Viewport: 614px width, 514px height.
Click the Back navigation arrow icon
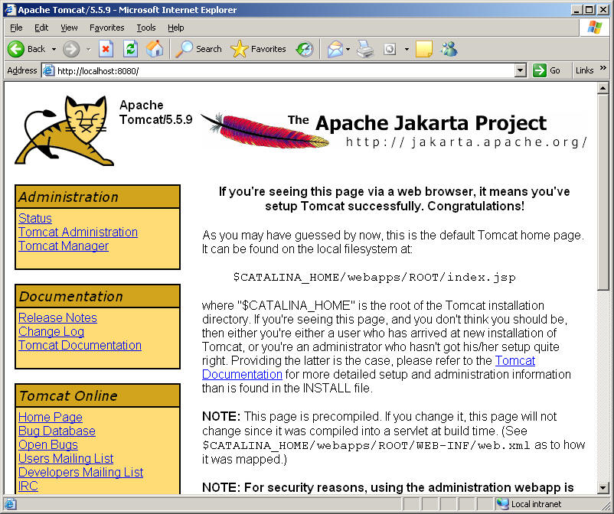(16, 49)
